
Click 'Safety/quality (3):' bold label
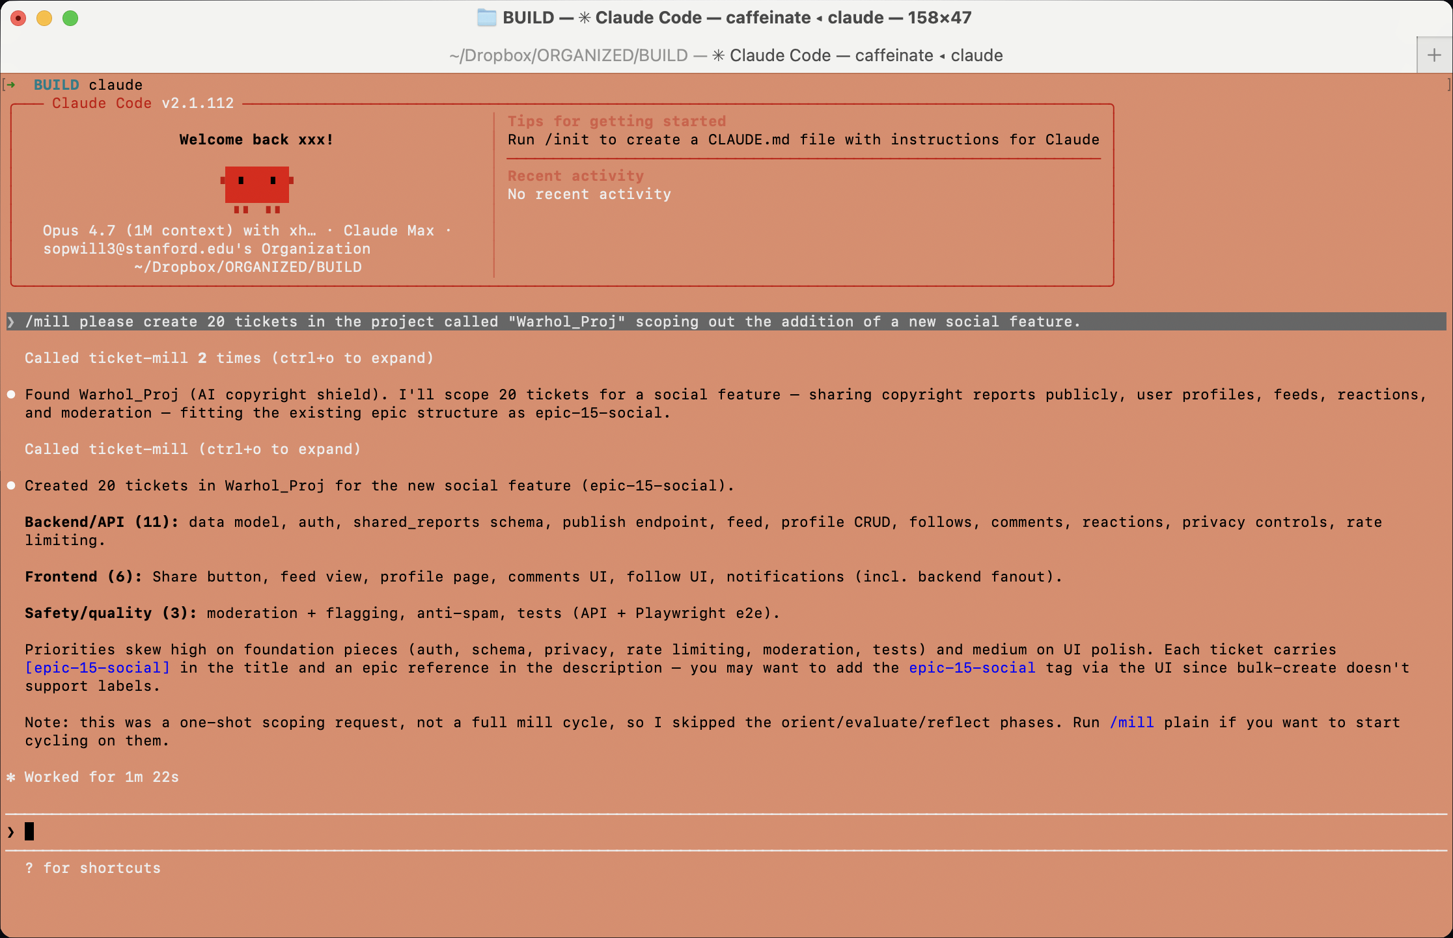tap(111, 613)
